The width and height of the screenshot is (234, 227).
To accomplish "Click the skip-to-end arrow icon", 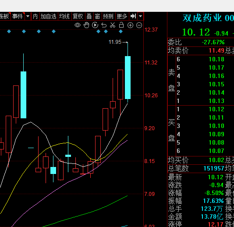I will point(133,16).
